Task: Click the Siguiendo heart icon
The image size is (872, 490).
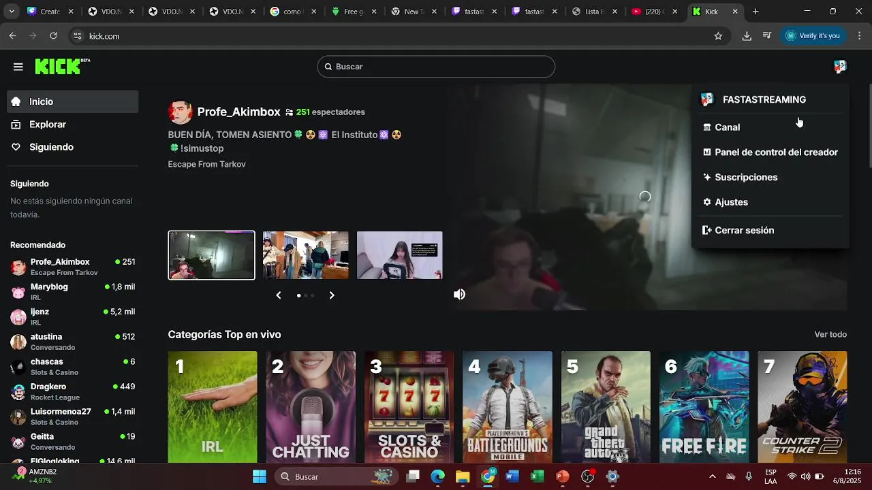Action: click(16, 147)
